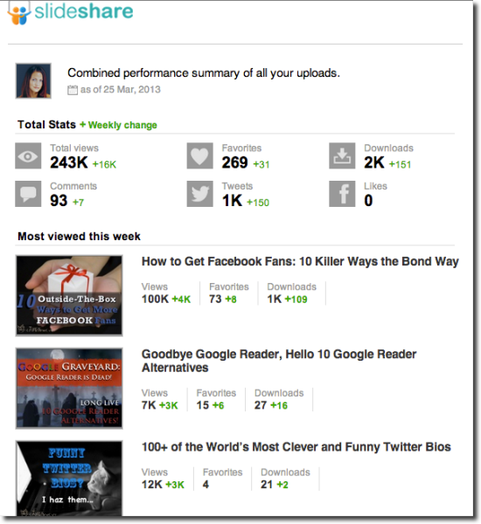Viewport: 481px width, 524px height.
Task: Open 'Goodbye Google Reader' title link
Action: click(279, 361)
